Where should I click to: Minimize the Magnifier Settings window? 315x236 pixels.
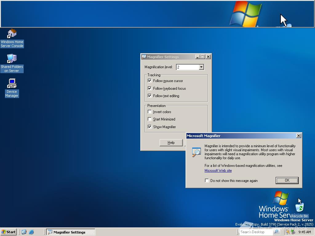coord(198,57)
